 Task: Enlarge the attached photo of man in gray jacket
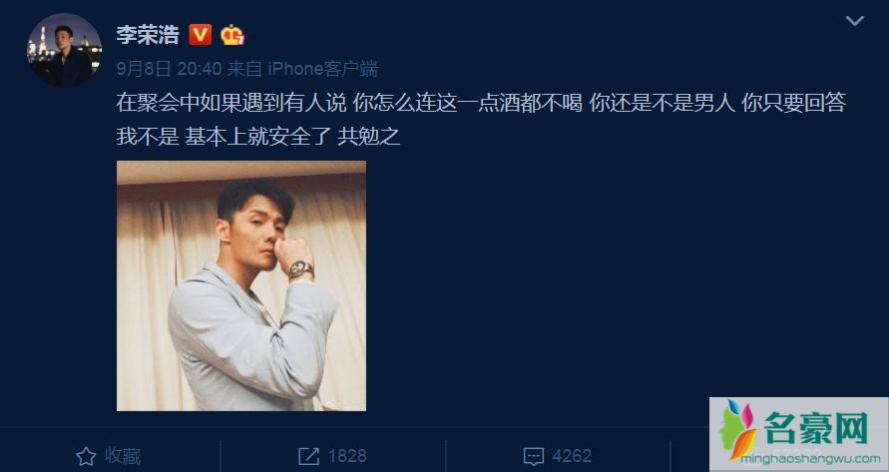point(241,285)
